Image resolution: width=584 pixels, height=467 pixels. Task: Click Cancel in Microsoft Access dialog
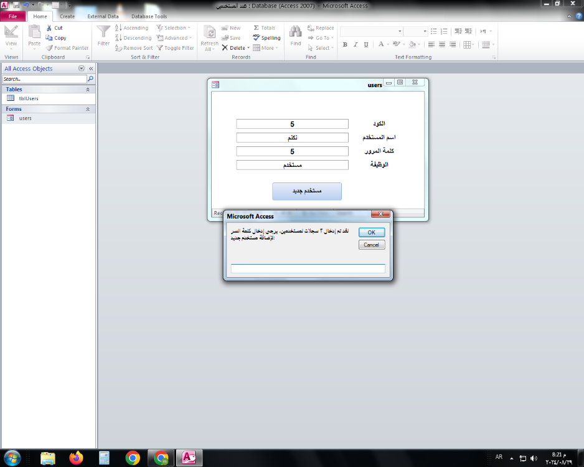(x=371, y=245)
